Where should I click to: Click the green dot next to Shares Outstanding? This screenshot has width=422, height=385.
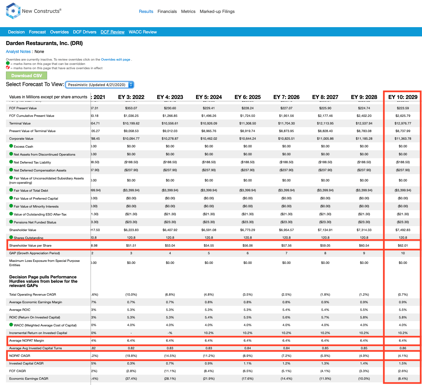(11, 237)
